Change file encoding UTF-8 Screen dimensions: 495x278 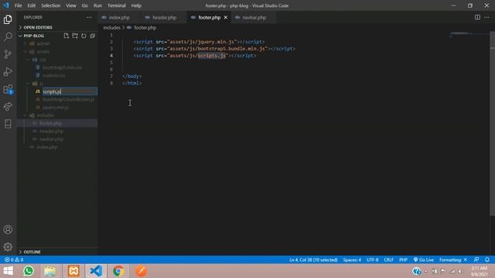pos(372,259)
